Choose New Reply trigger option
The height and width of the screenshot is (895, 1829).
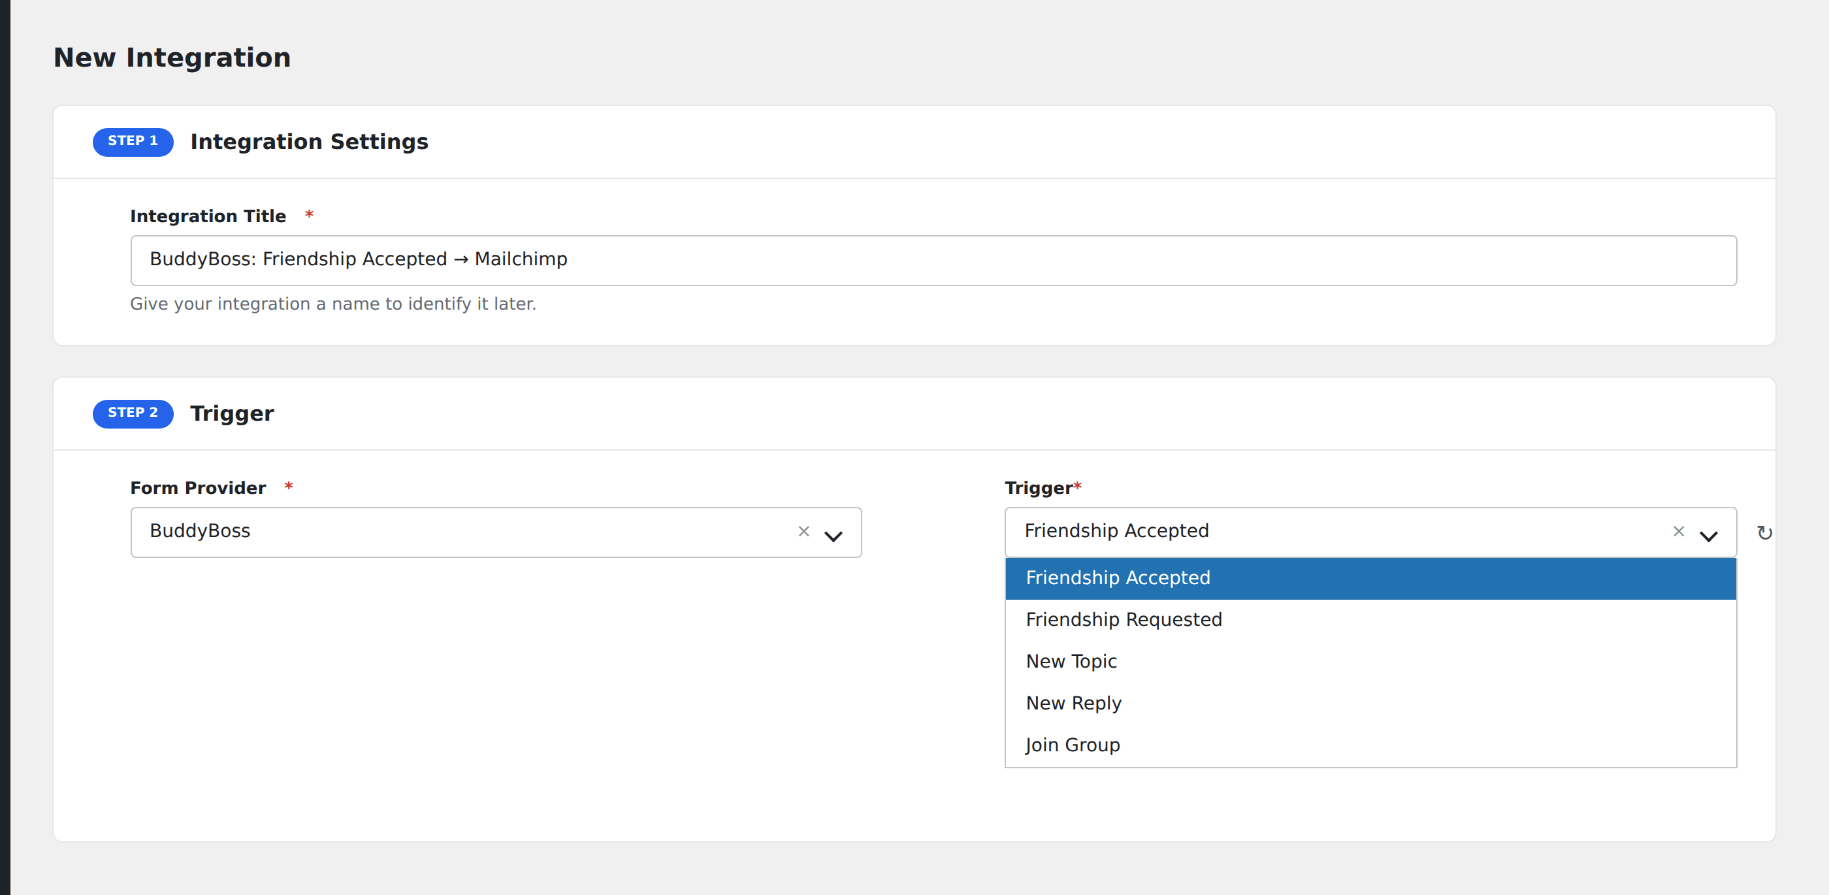pyautogui.click(x=1370, y=704)
